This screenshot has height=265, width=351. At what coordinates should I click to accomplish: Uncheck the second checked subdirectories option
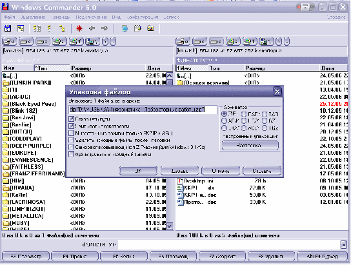pyautogui.click(x=71, y=126)
